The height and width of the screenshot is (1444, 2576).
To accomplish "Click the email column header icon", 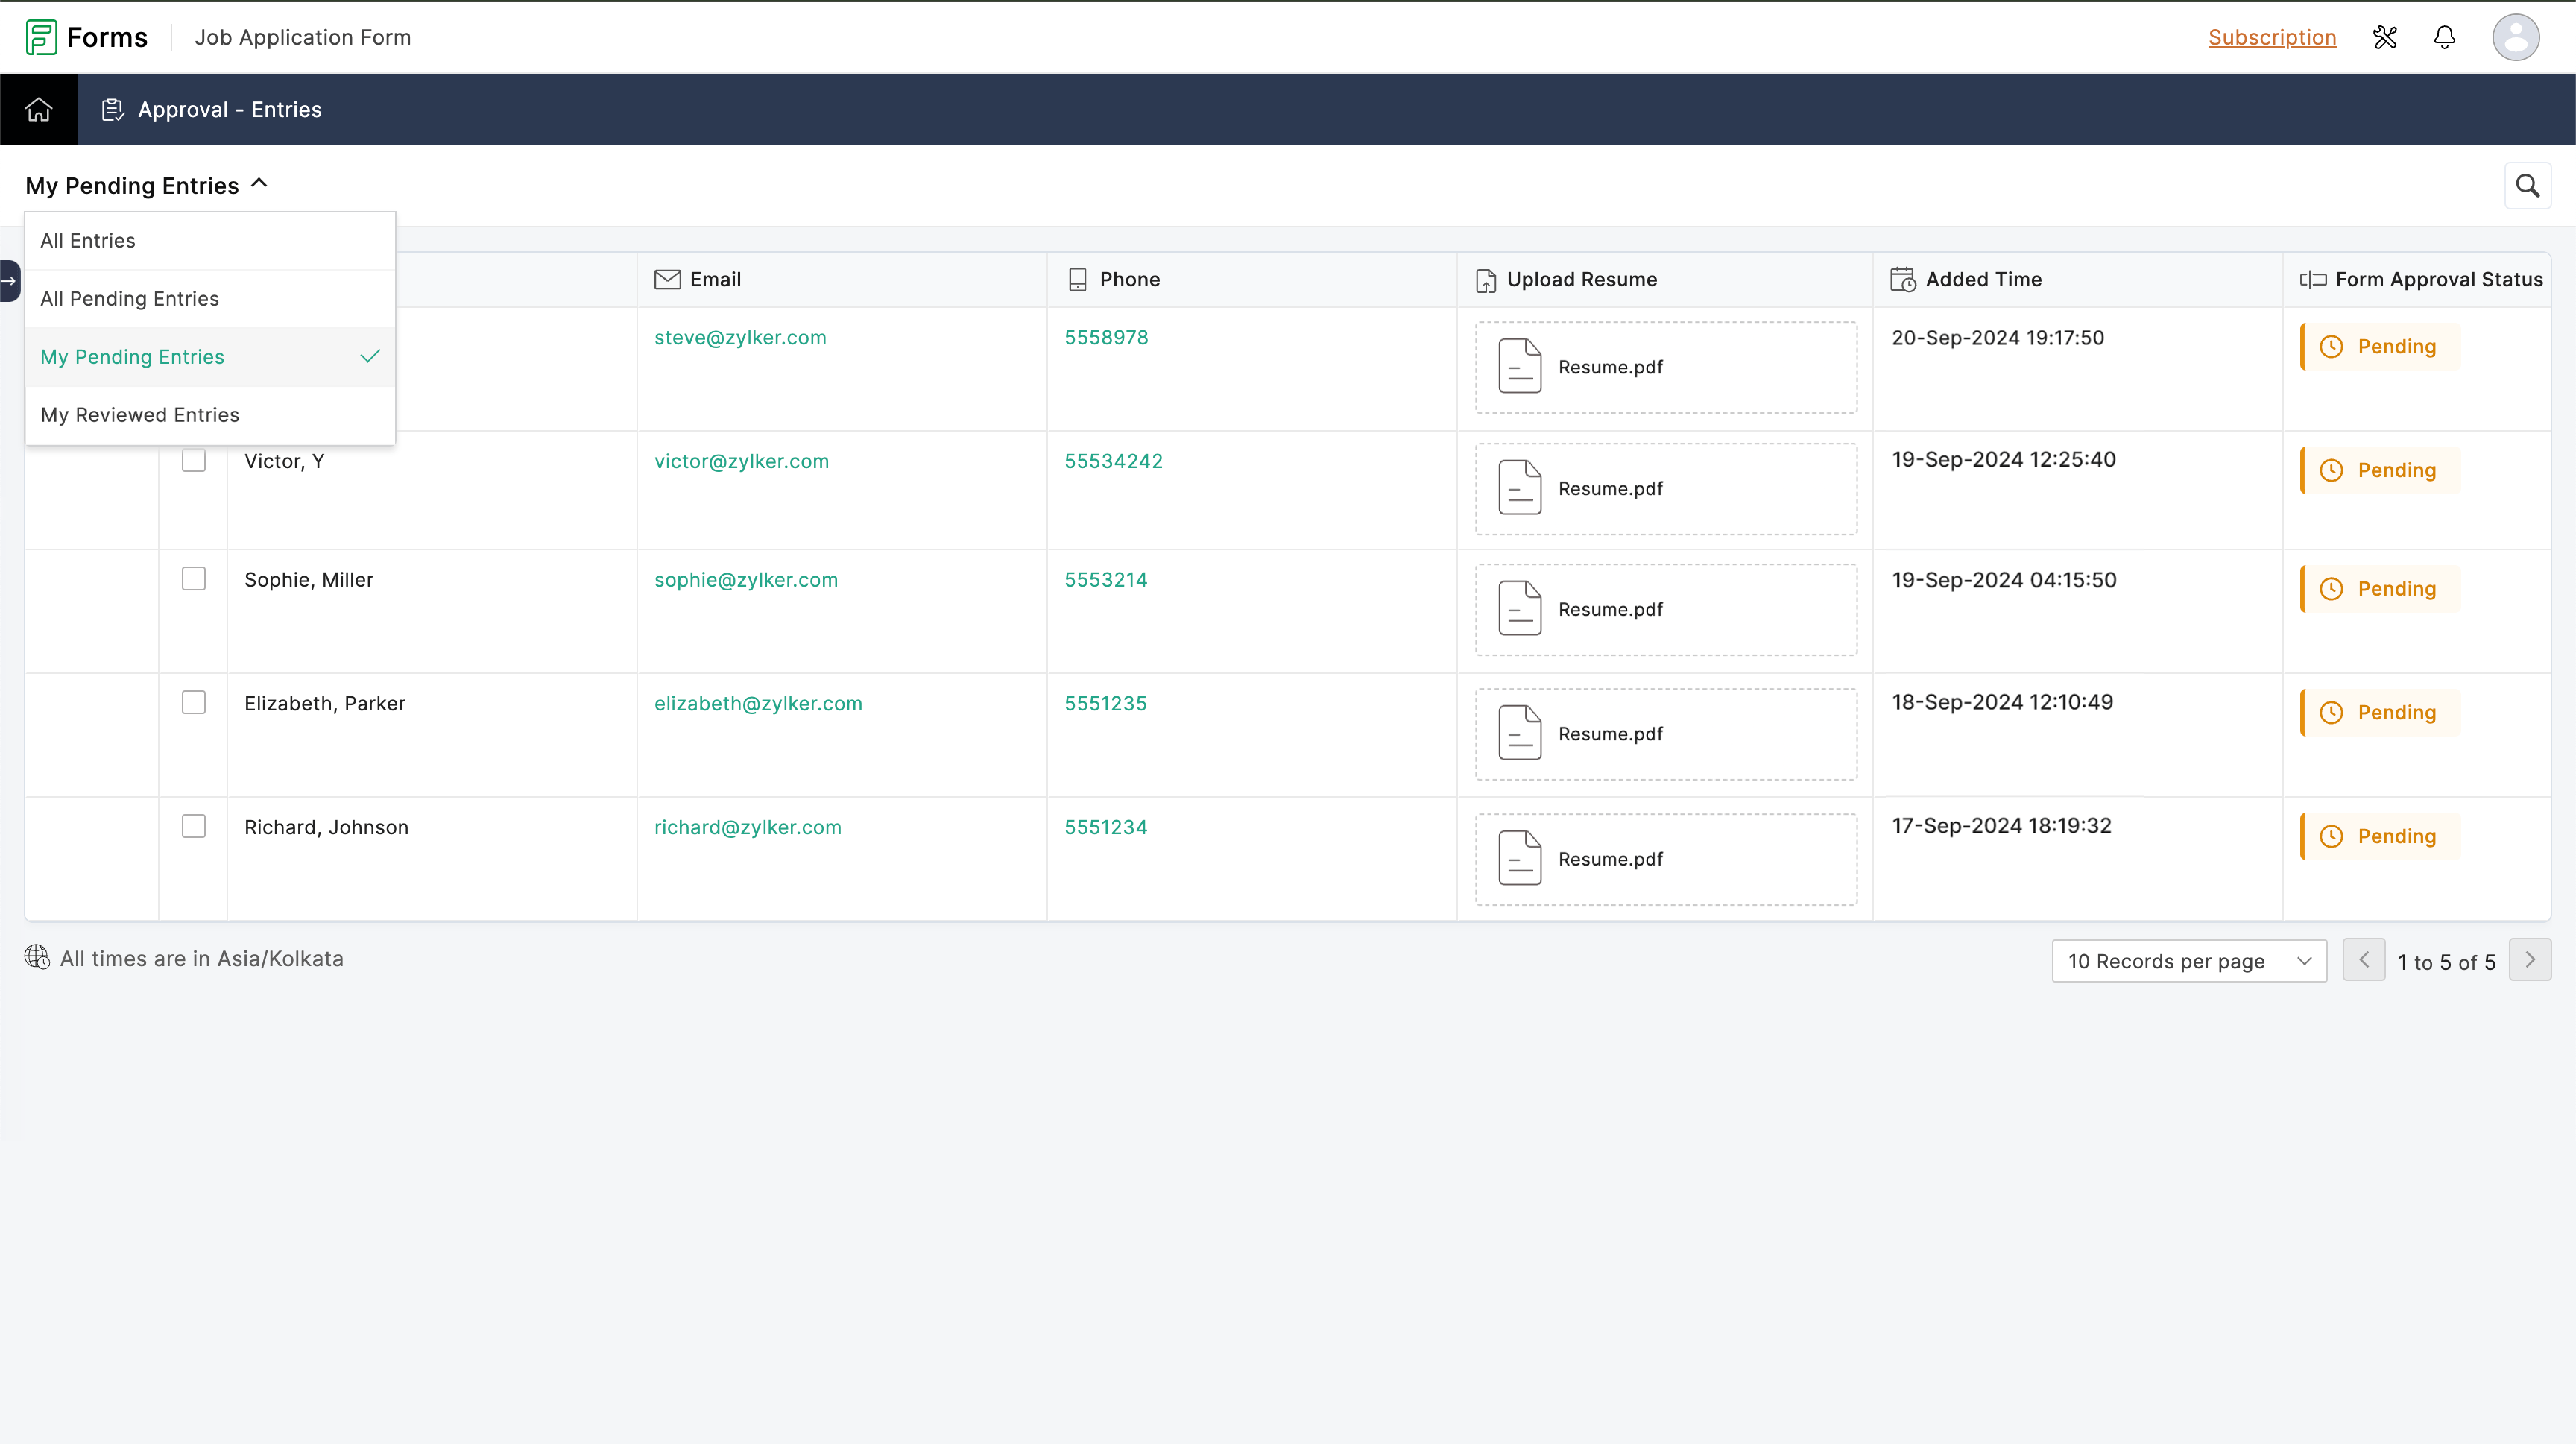I will 667,280.
